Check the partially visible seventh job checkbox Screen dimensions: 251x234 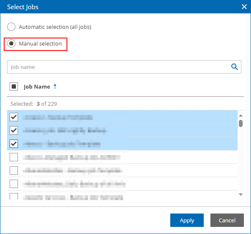tap(14, 196)
